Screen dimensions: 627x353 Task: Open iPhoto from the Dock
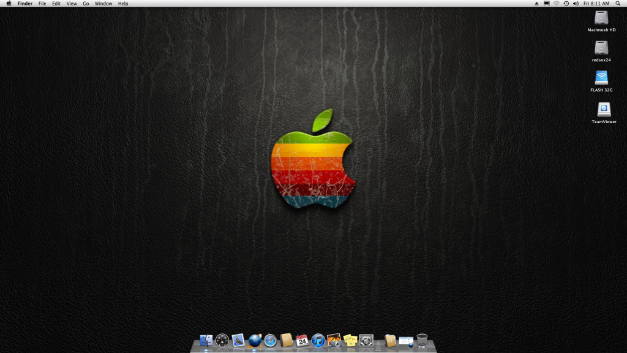pos(334,341)
